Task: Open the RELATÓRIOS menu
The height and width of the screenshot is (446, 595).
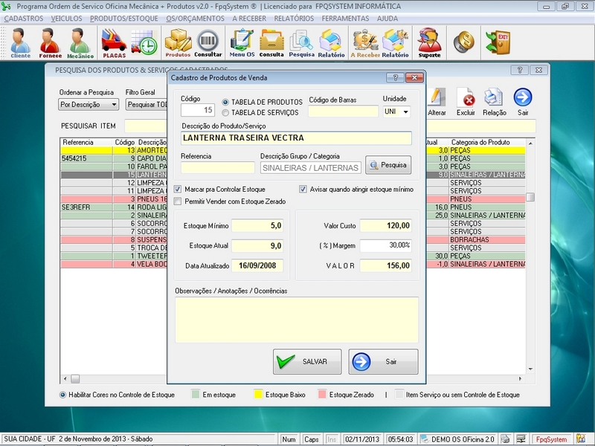Action: click(294, 19)
